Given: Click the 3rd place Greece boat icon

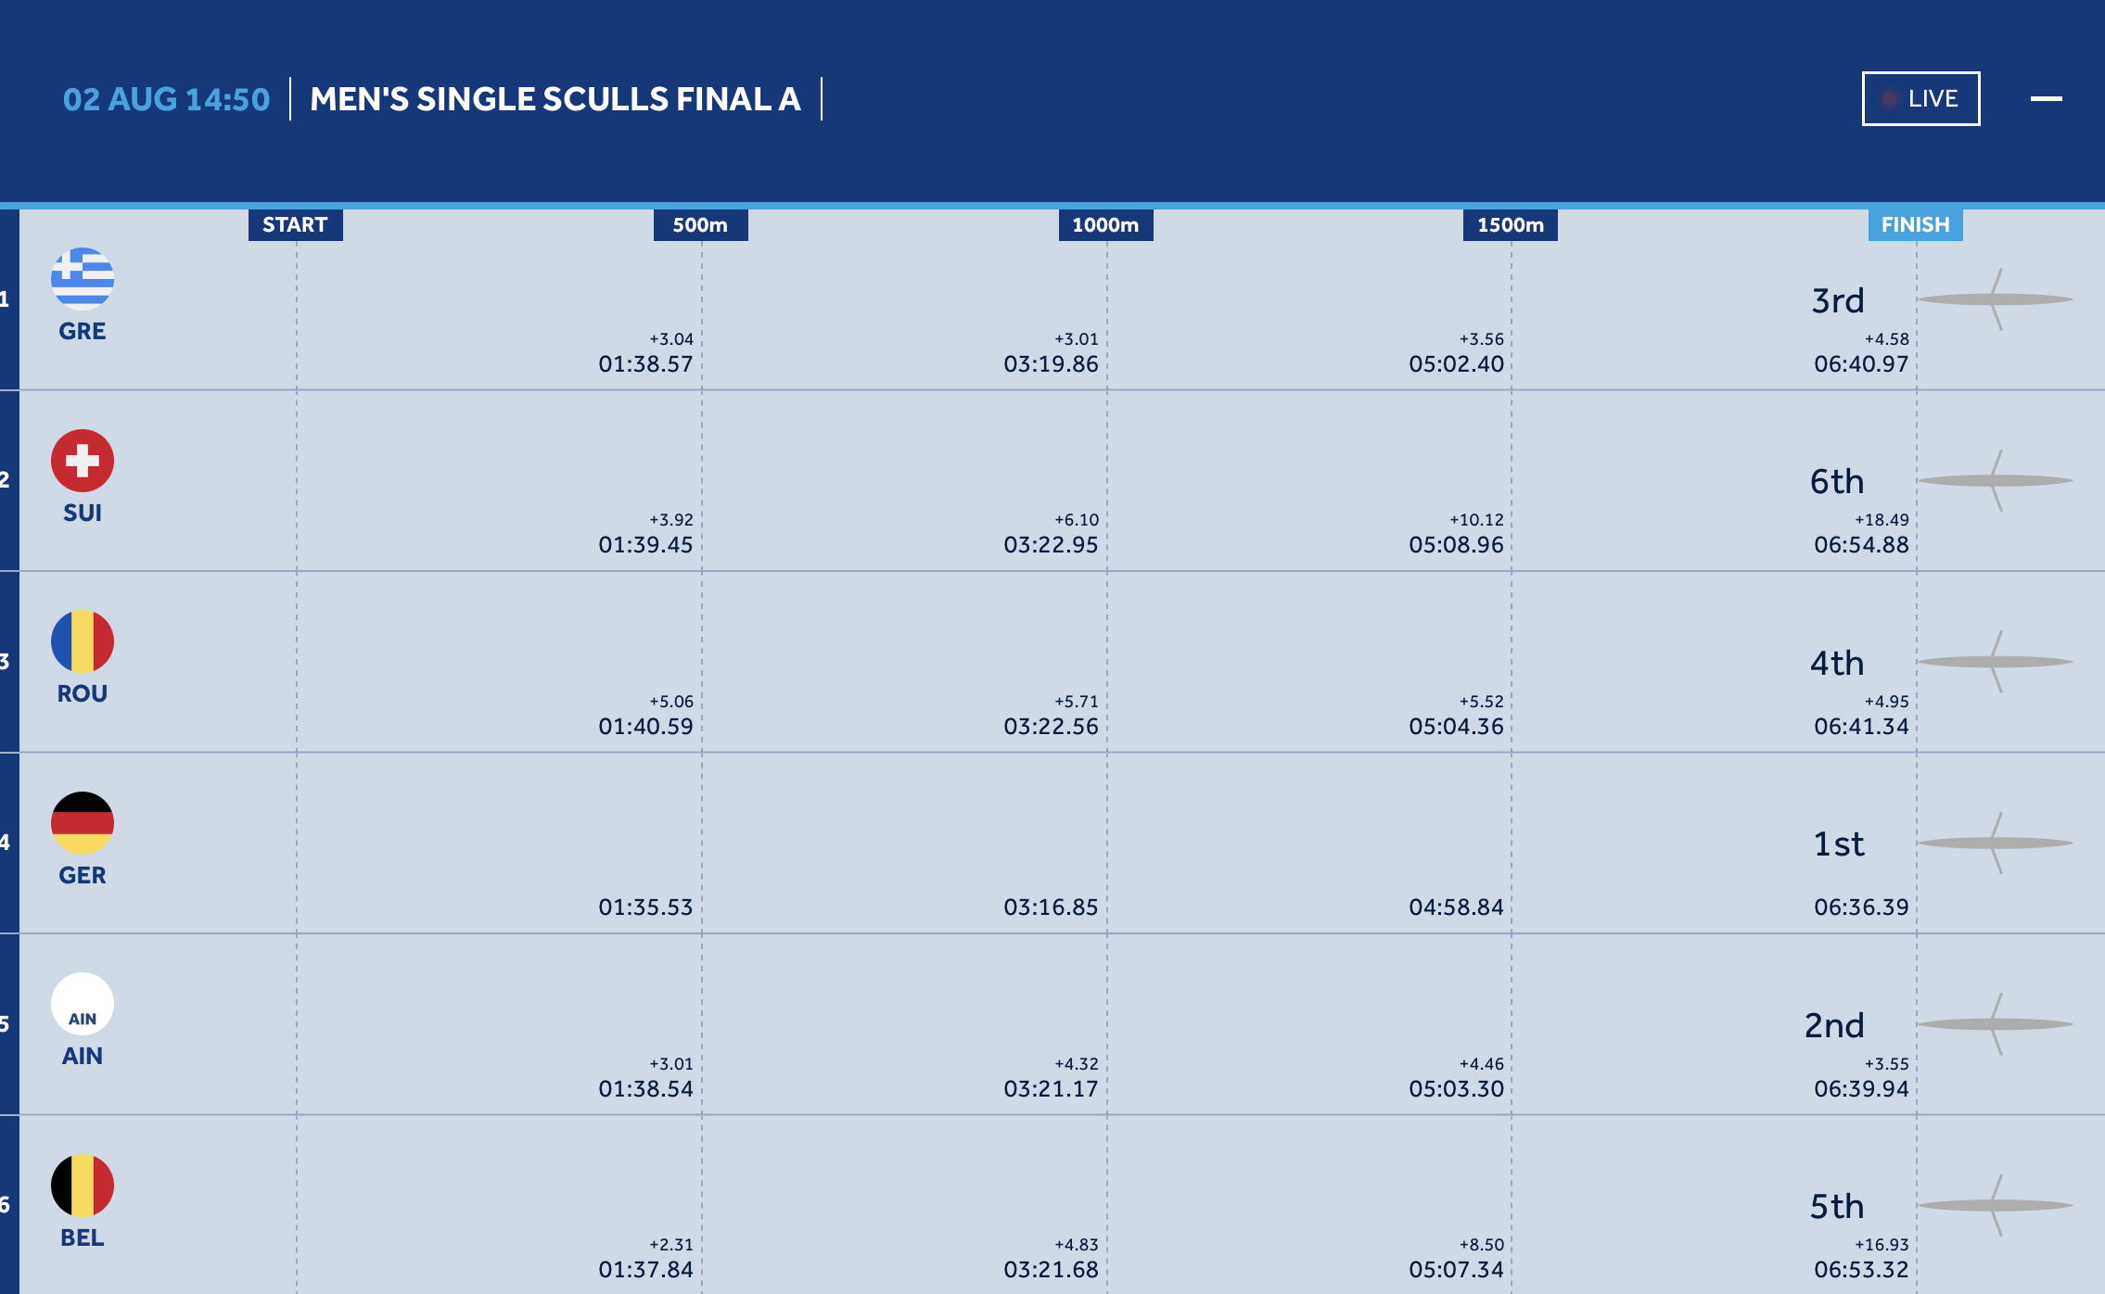Looking at the screenshot, I should pos(1996,299).
